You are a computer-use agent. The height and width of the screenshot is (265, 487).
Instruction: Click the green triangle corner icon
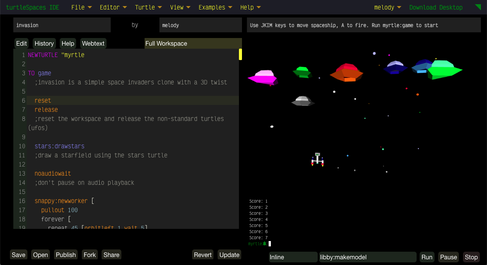478,7
